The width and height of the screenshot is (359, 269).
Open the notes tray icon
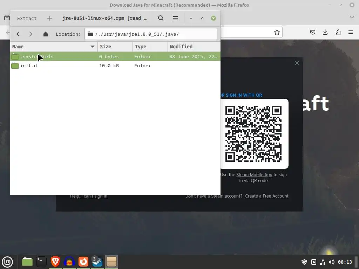(314, 262)
